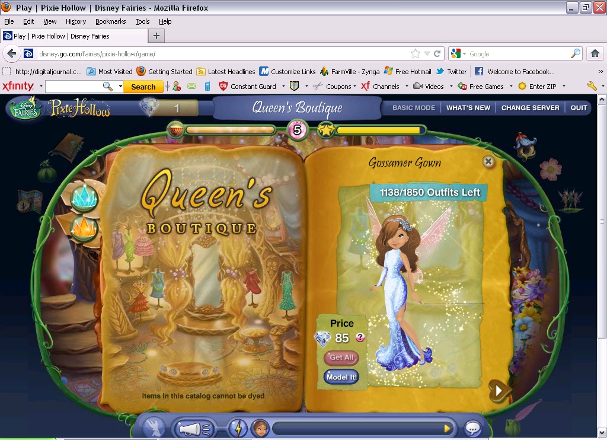
Task: Open Twitter bookmark
Action: [451, 72]
